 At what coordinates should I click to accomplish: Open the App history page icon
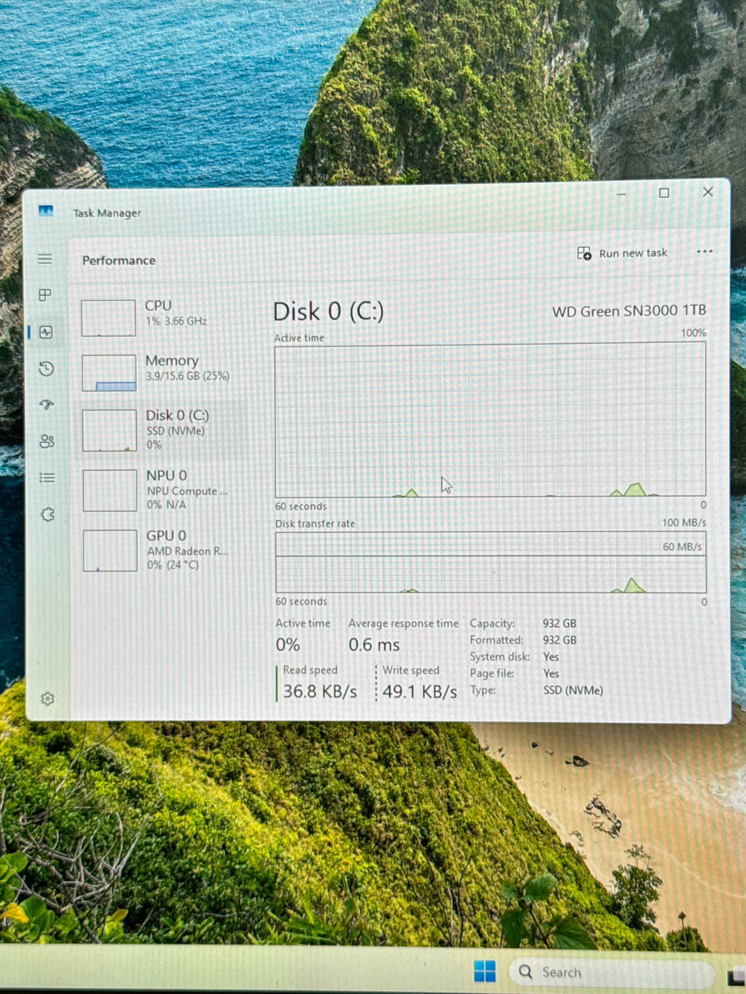(x=47, y=368)
